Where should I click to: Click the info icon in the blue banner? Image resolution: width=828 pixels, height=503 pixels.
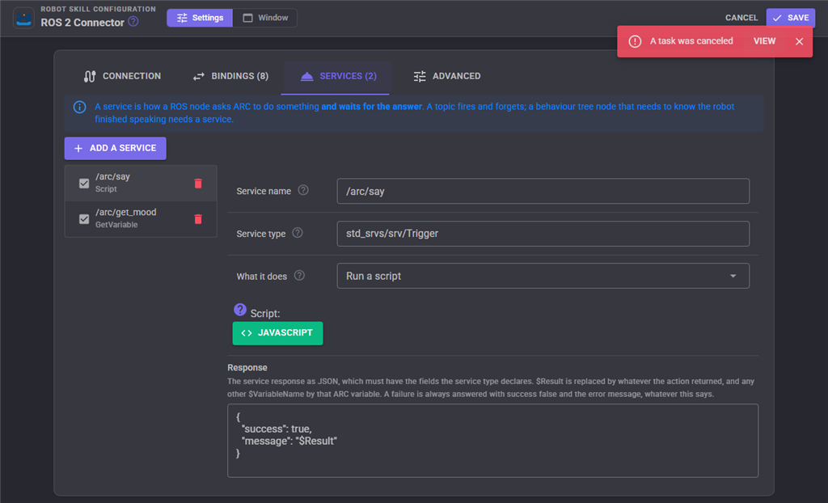80,108
